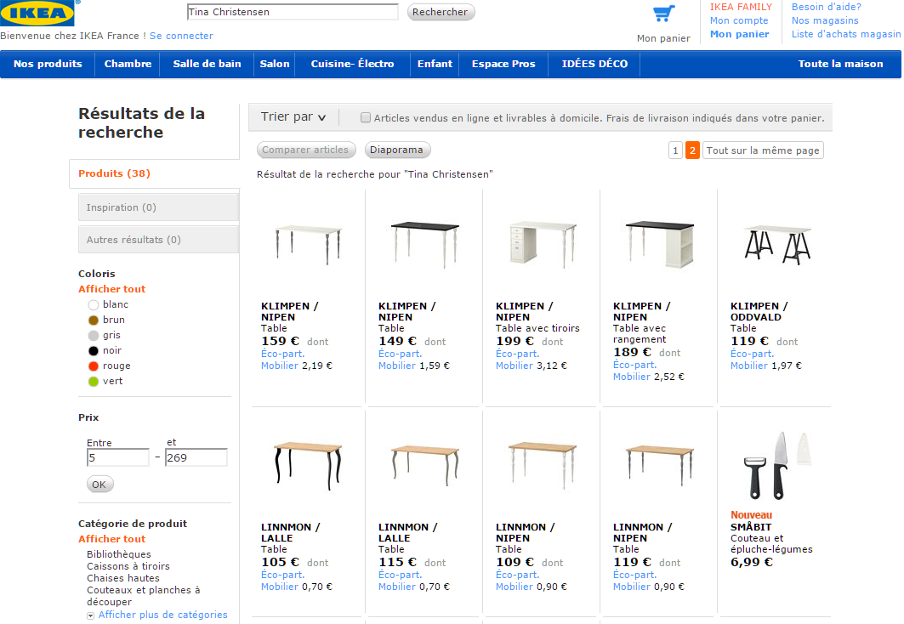Click the IKEA logo
Viewport: 904px width, 624px height.
pyautogui.click(x=37, y=12)
